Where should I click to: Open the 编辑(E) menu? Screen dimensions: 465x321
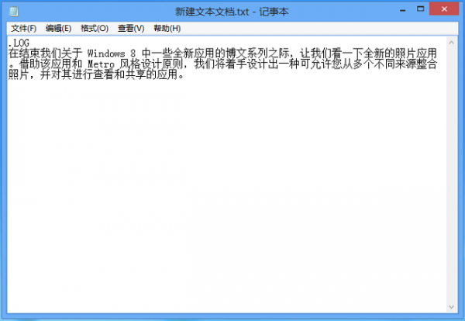(x=58, y=29)
